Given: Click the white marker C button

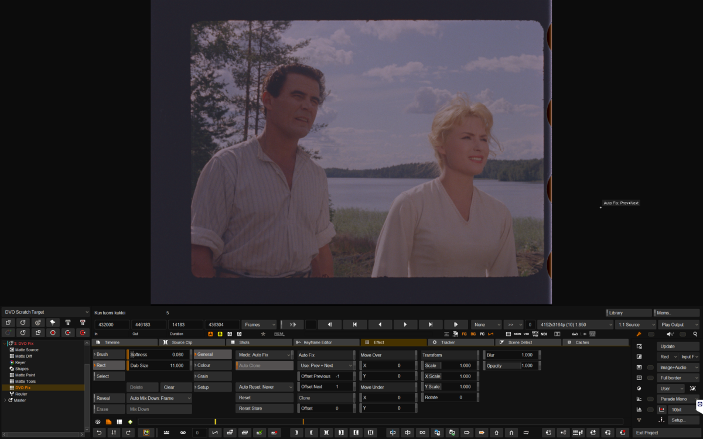Looking at the screenshot, I should point(230,334).
